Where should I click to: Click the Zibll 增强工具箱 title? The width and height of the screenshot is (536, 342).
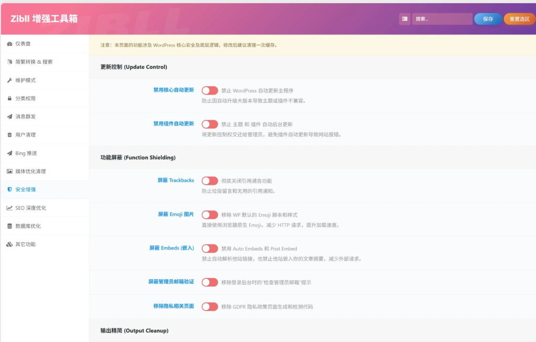click(x=44, y=19)
